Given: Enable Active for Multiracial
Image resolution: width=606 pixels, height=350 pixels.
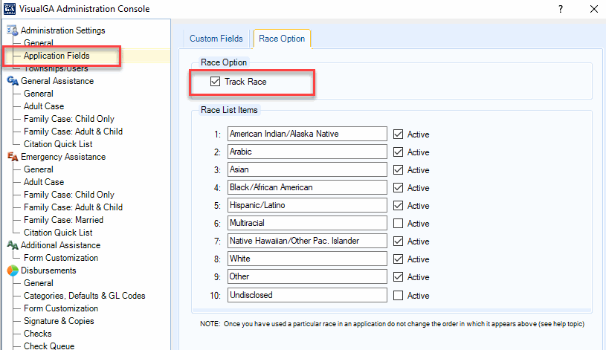Looking at the screenshot, I should [x=398, y=223].
